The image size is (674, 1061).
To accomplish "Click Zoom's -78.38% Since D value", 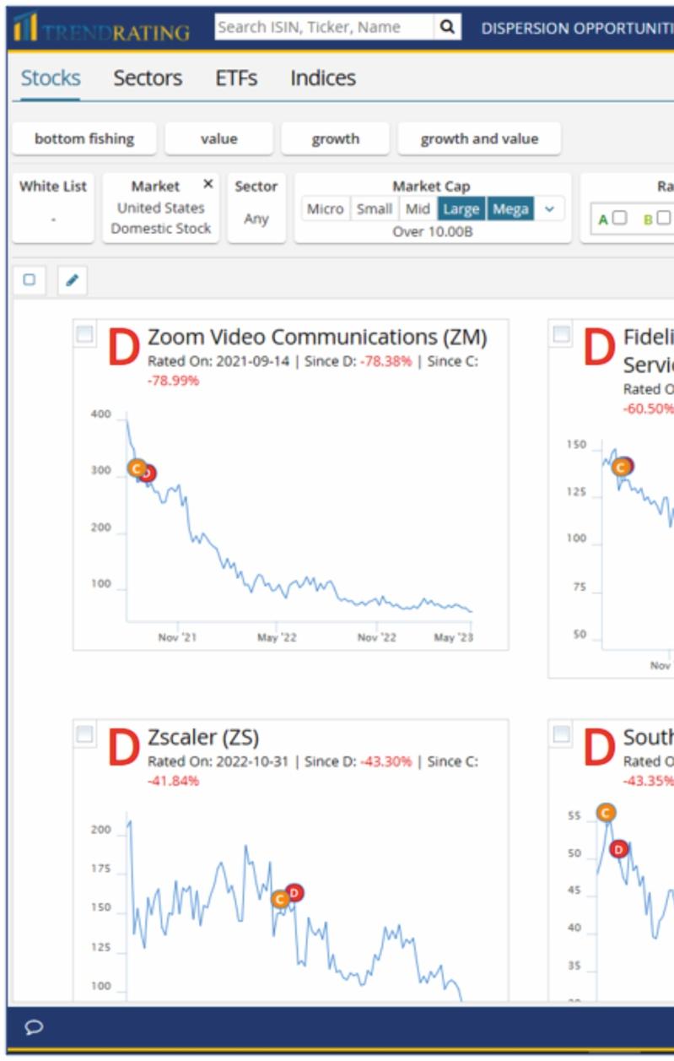I will (386, 361).
